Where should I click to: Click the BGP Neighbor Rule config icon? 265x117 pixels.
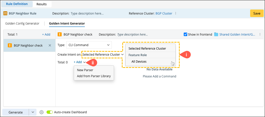coord(5,14)
